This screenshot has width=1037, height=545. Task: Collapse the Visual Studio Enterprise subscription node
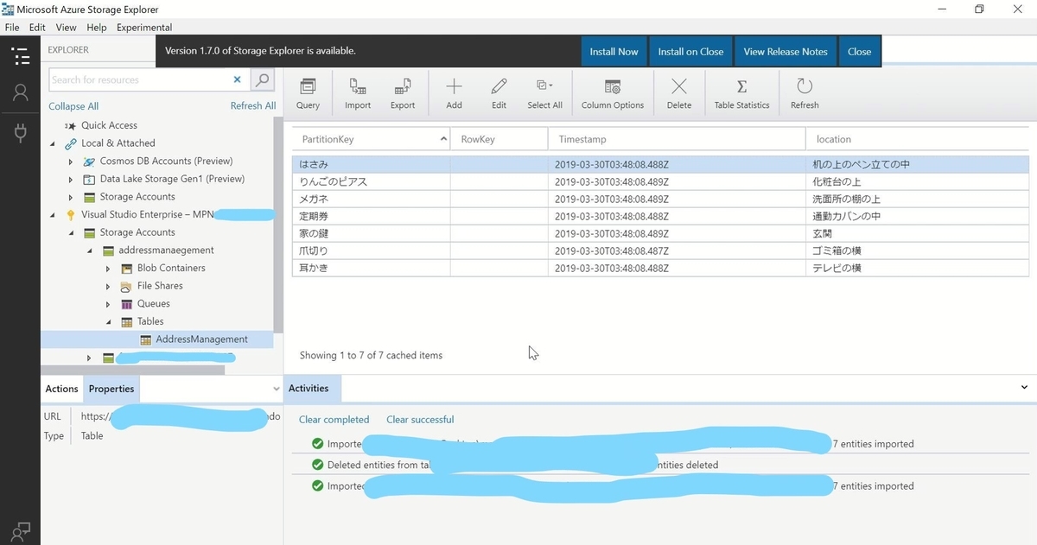(53, 215)
